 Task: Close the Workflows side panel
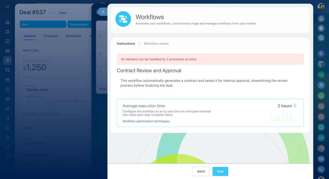tap(103, 12)
